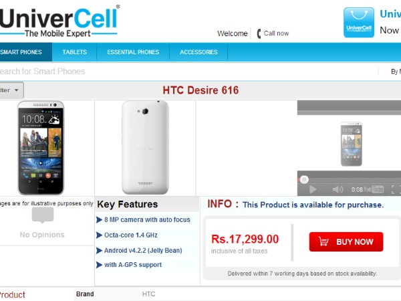Image resolution: width=401 pixels, height=301 pixels.
Task: Click the UniverCell logo
Action: point(59,22)
